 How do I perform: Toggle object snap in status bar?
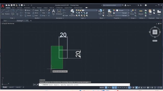click(x=129, y=87)
